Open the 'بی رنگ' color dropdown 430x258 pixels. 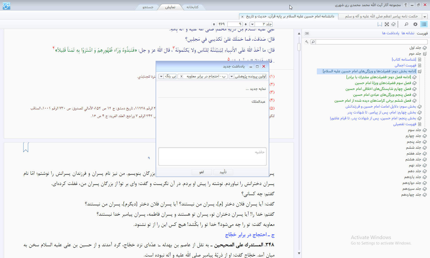(161, 76)
